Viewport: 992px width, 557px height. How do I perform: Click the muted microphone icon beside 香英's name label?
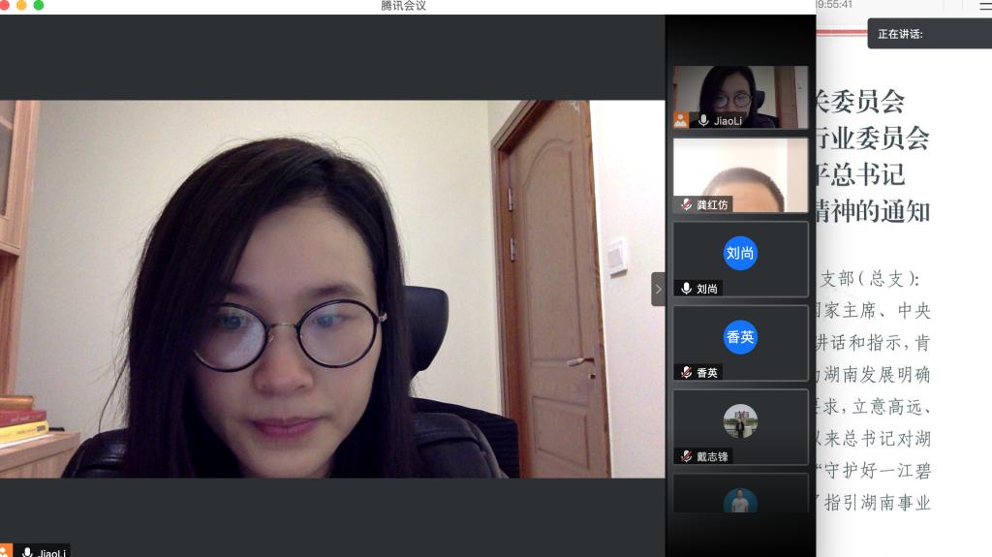(x=686, y=373)
